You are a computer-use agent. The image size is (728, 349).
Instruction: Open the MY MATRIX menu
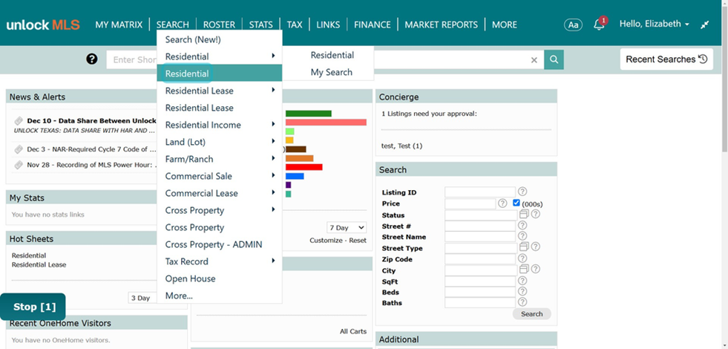(x=119, y=25)
